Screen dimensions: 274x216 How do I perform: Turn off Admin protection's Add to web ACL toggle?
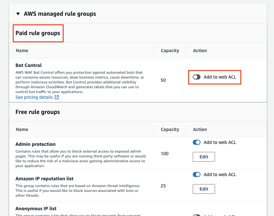click(197, 142)
